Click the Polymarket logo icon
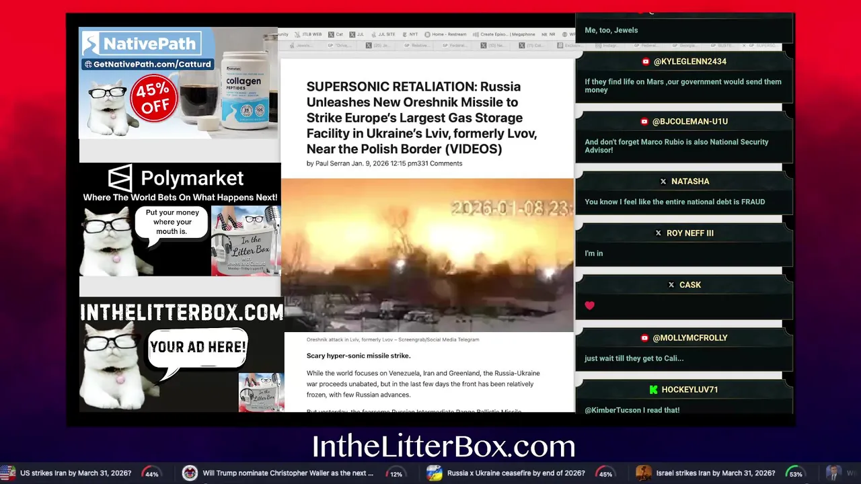This screenshot has height=484, width=861. tap(120, 178)
